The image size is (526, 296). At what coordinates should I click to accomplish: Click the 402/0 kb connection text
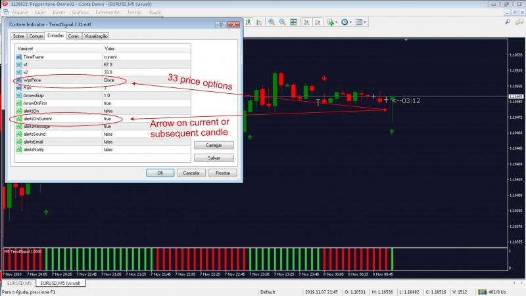(497, 292)
